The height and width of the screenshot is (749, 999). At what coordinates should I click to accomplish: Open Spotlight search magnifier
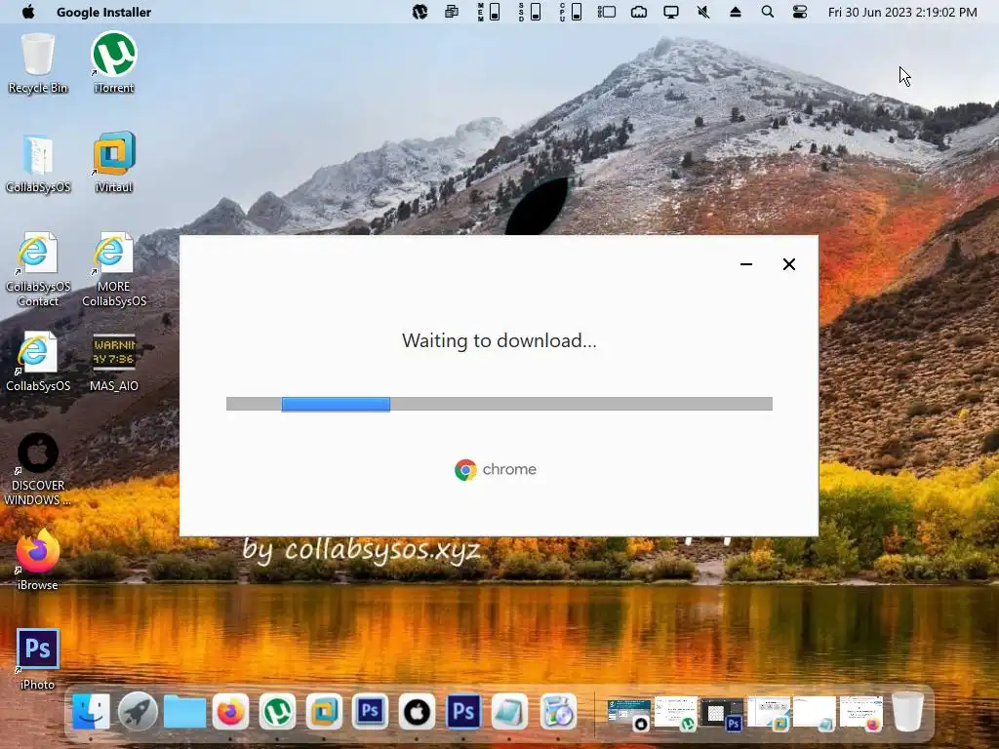(x=768, y=12)
